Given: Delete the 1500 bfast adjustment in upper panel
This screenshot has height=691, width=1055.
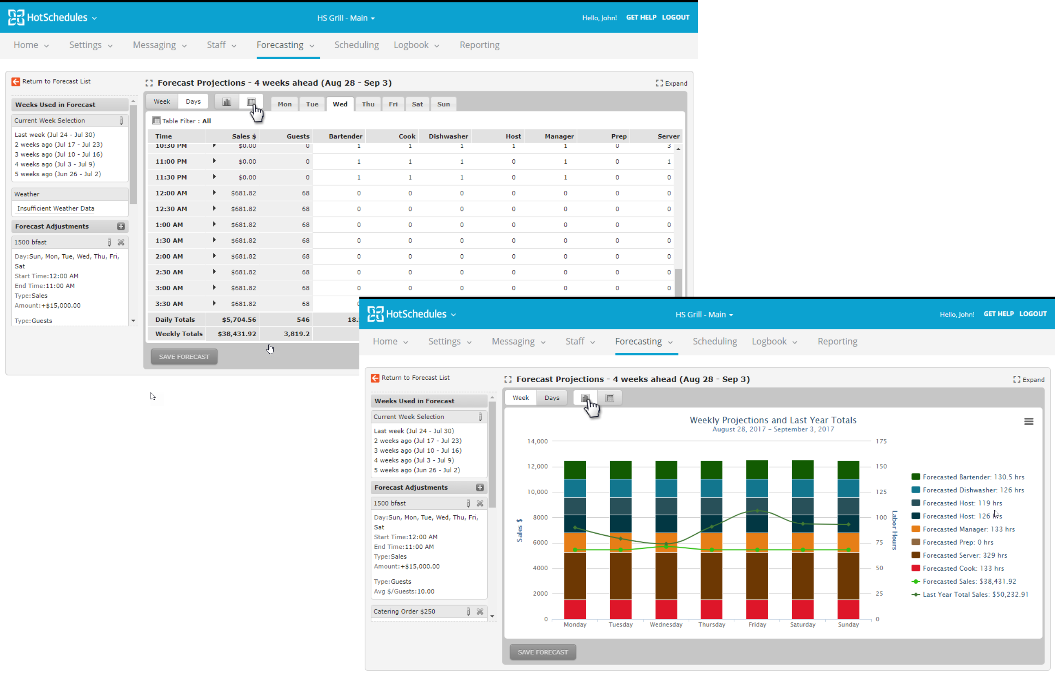Looking at the screenshot, I should pos(121,242).
